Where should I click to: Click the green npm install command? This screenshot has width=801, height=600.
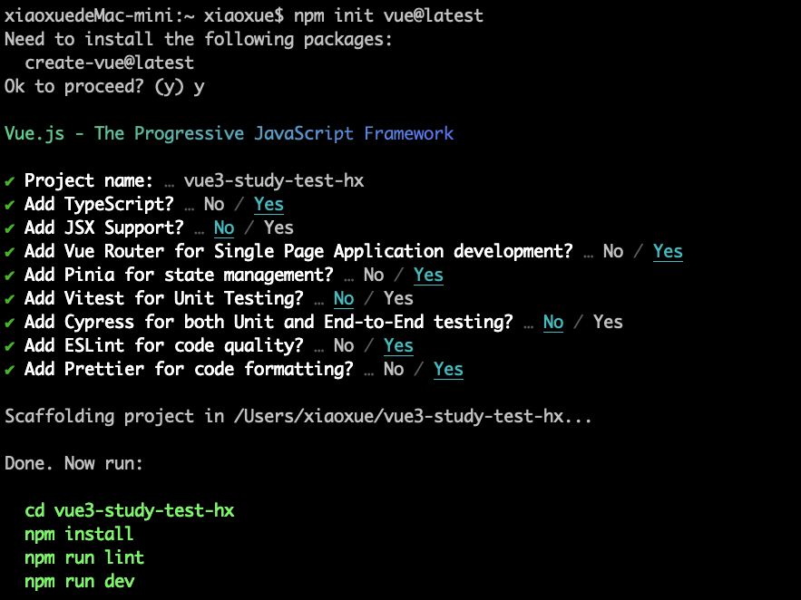point(79,534)
